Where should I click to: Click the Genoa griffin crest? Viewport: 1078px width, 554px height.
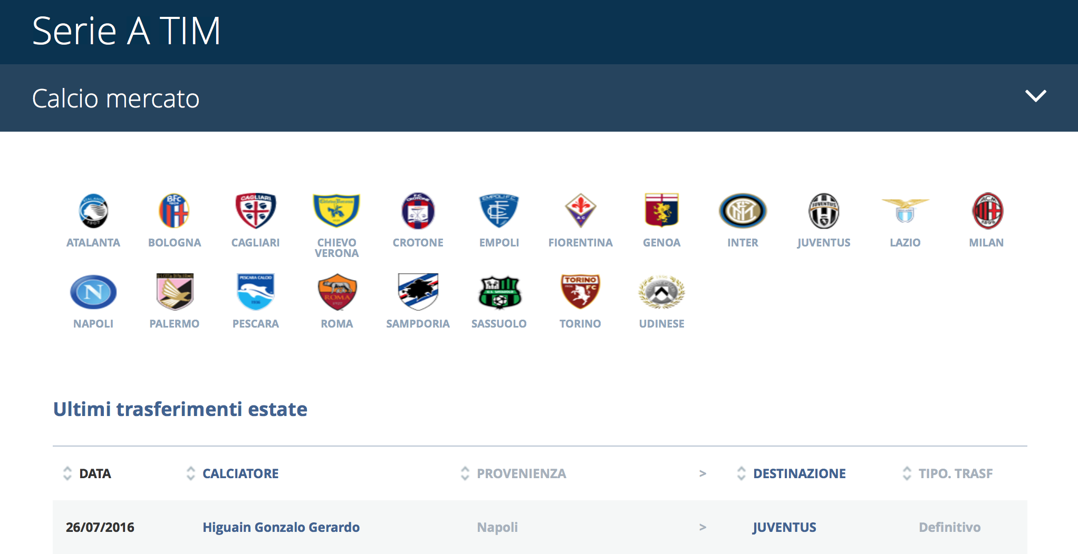661,210
